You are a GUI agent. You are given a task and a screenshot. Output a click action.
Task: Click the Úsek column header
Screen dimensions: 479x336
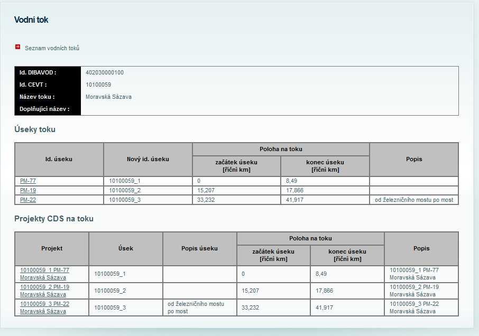click(125, 248)
